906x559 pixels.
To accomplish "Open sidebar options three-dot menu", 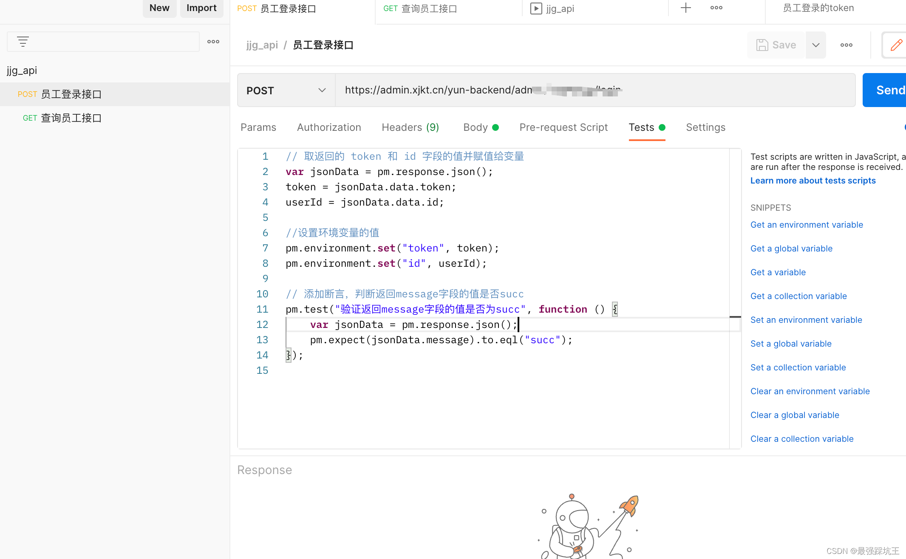I will 213,42.
